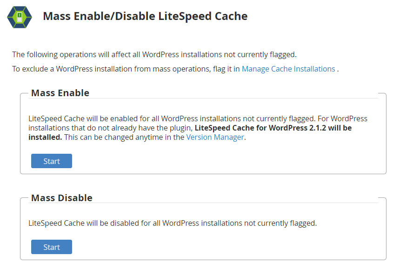Click the Mass Enable/Disable LiteSpeed Cache title

coord(145,16)
